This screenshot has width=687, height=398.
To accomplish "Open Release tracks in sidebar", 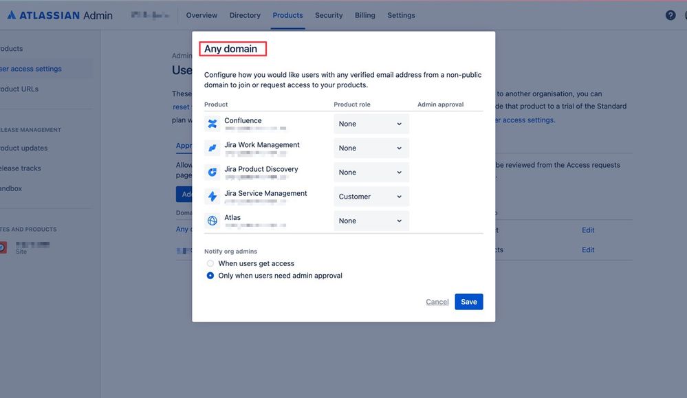I will pyautogui.click(x=20, y=168).
